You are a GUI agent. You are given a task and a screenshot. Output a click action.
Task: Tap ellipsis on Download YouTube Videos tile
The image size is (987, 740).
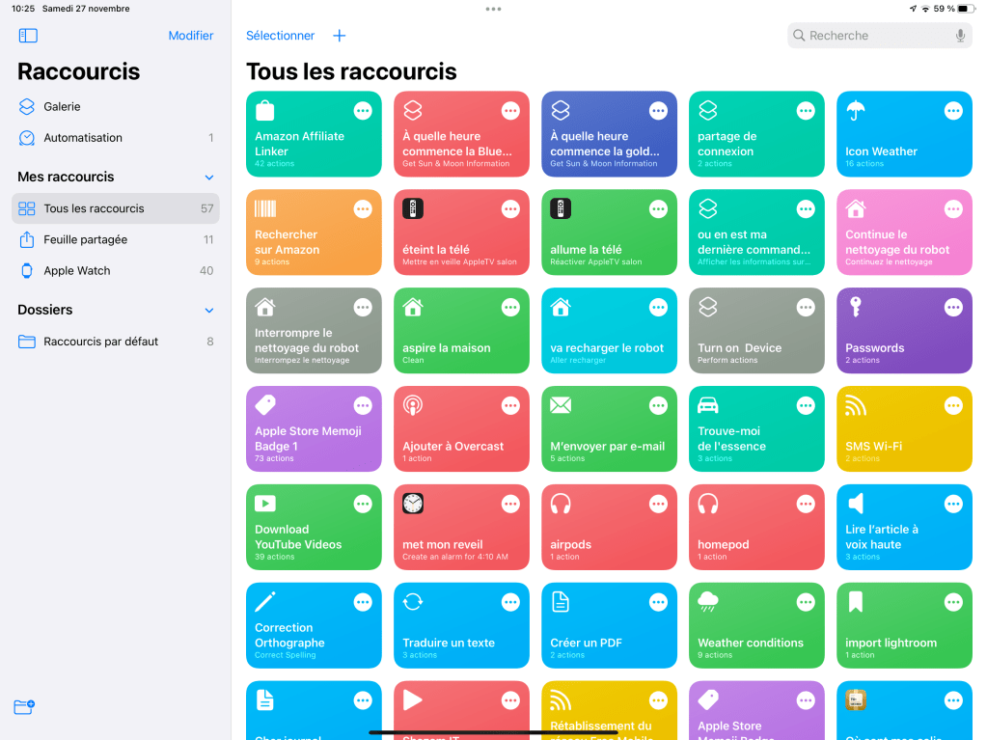pyautogui.click(x=363, y=505)
